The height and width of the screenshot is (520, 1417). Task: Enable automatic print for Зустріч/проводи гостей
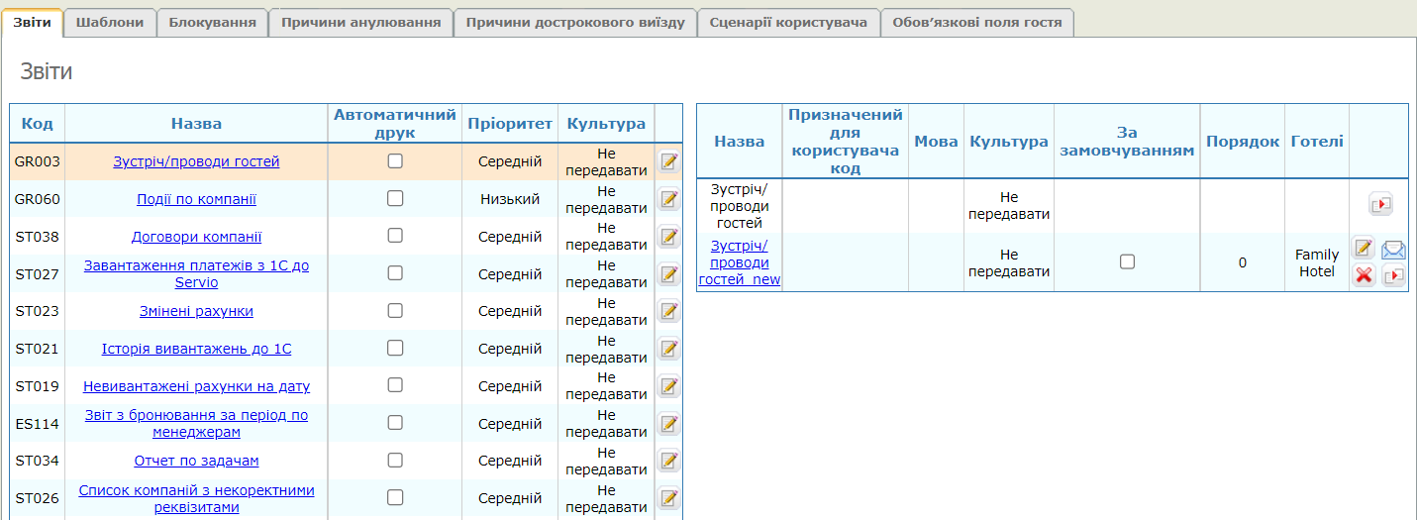pos(395,161)
